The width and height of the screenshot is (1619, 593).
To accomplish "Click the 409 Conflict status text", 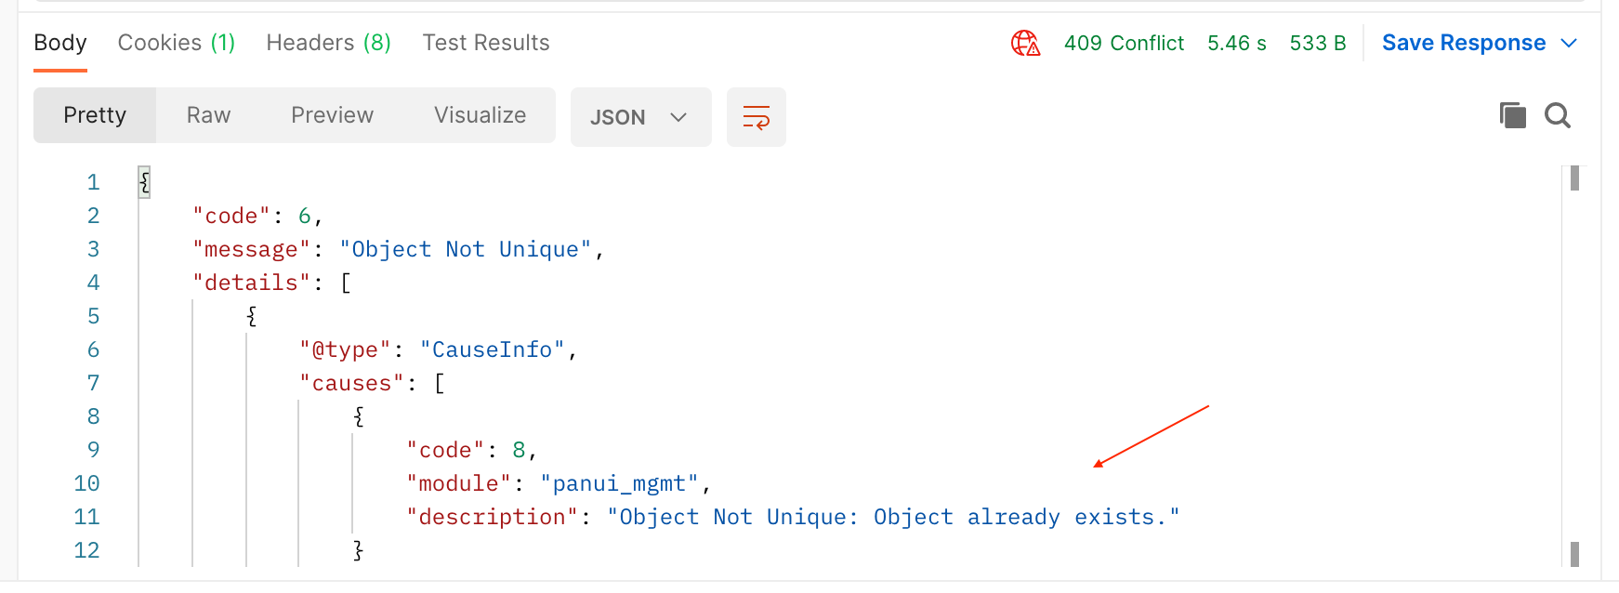I will (x=1124, y=43).
